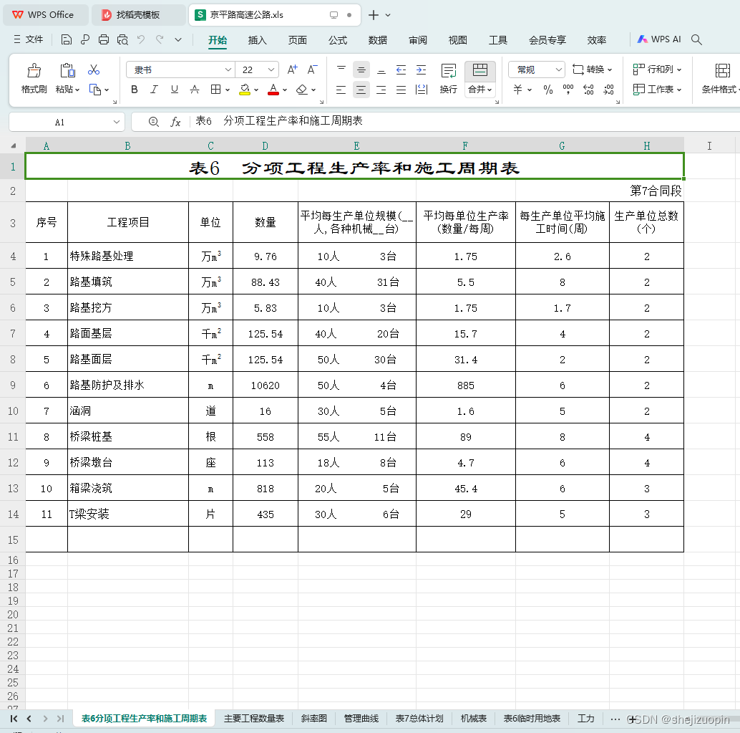Screen dimensions: 740x733
Task: Click the Conditional Formatting button
Action: 721,78
